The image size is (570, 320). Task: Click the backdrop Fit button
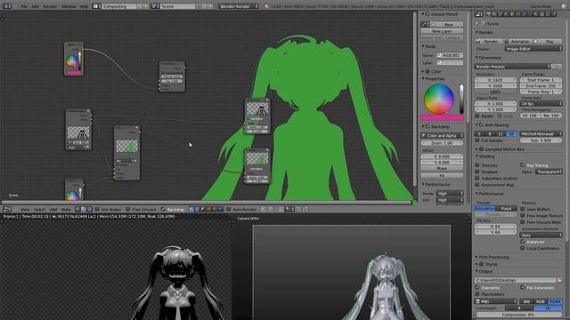442,175
